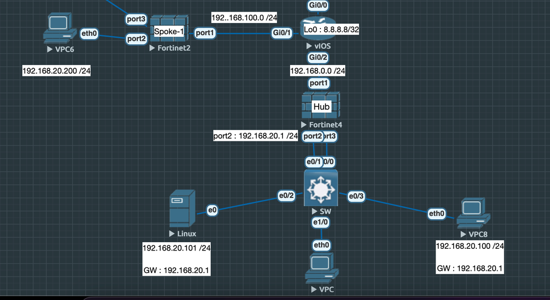The width and height of the screenshot is (550, 300).
Task: Click the 192.168.20.200 /24 text box
Action: click(57, 71)
